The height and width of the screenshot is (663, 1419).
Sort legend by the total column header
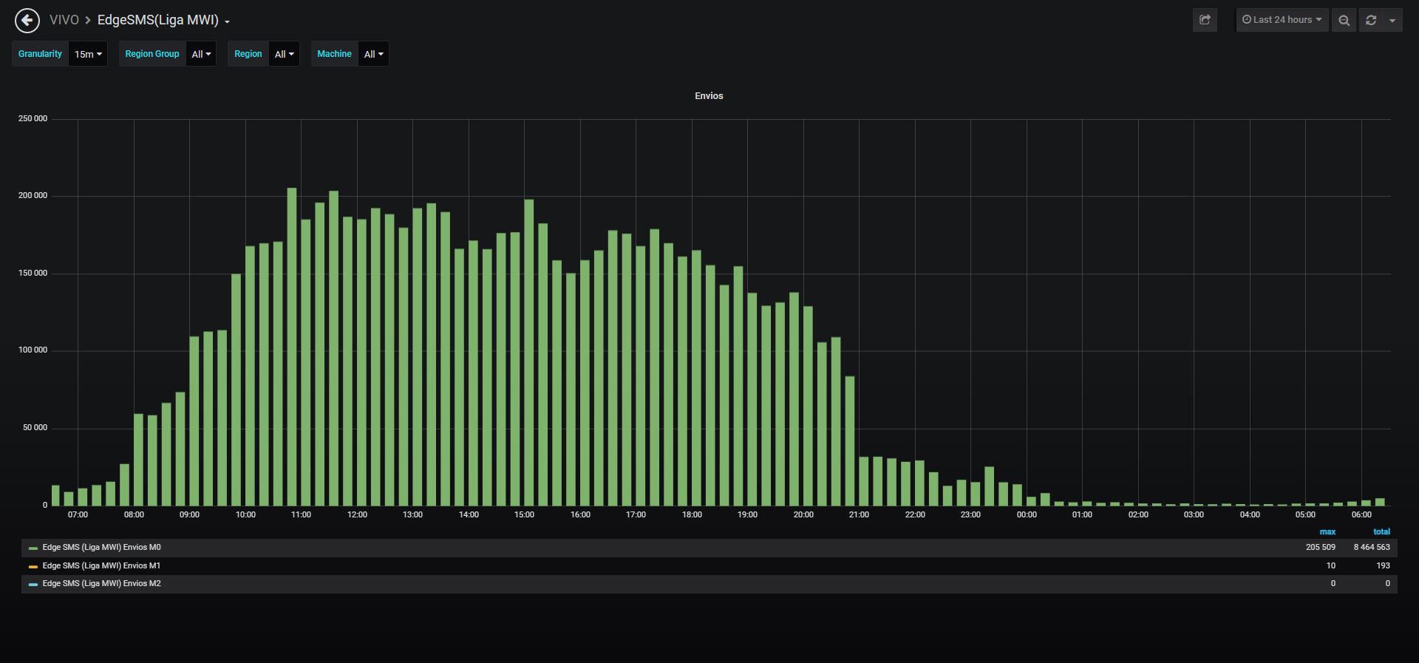click(1381, 532)
